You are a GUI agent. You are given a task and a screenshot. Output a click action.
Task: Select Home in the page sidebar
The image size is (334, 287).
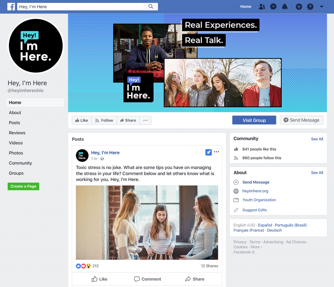35,103
